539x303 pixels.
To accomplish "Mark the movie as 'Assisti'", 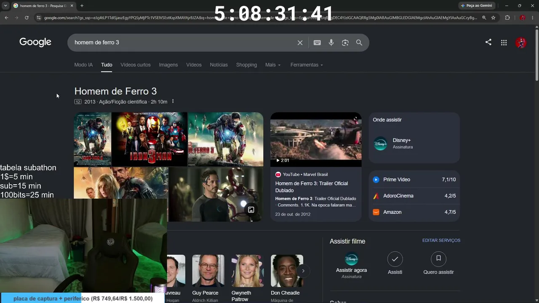I will coord(395,264).
